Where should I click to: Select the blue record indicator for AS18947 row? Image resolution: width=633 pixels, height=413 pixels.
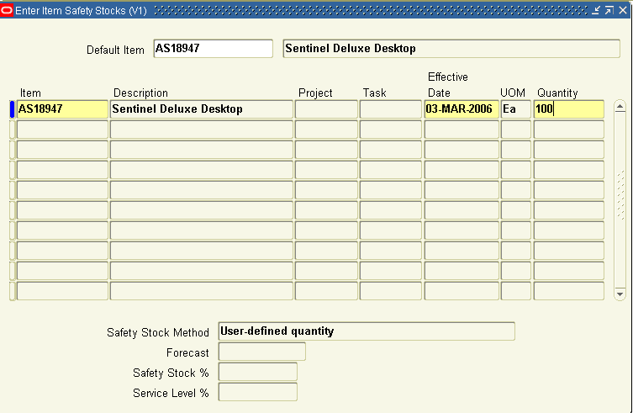12,109
